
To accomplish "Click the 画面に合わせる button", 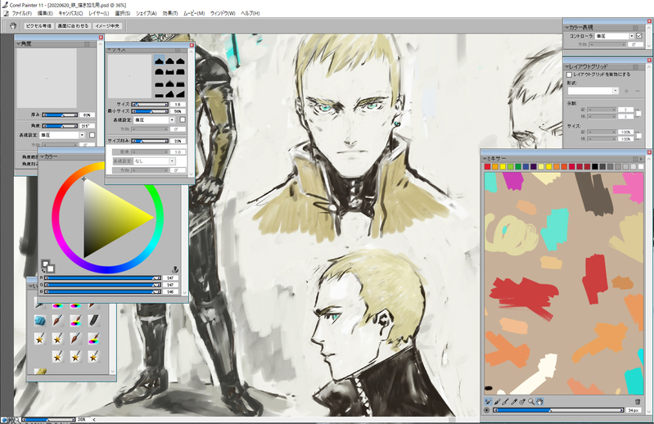I will point(73,26).
